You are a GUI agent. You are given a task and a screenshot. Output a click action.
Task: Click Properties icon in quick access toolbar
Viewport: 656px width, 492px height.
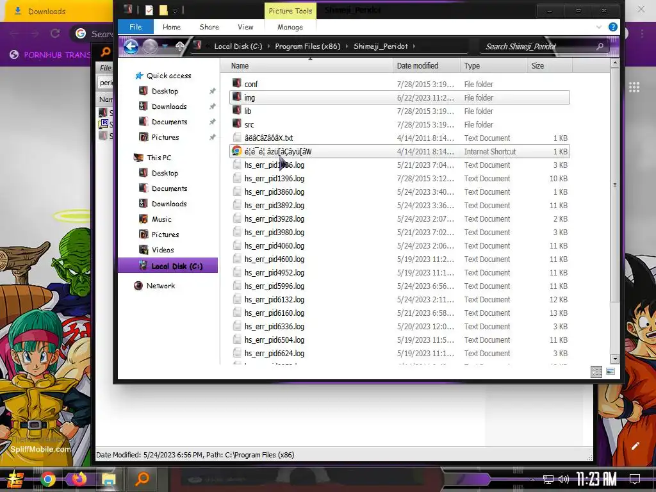(x=149, y=10)
